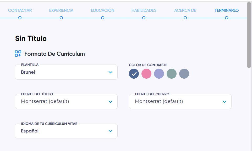The width and height of the screenshot is (252, 151).
Task: Switch to the EXPERIENCIA tab
Action: [61, 10]
